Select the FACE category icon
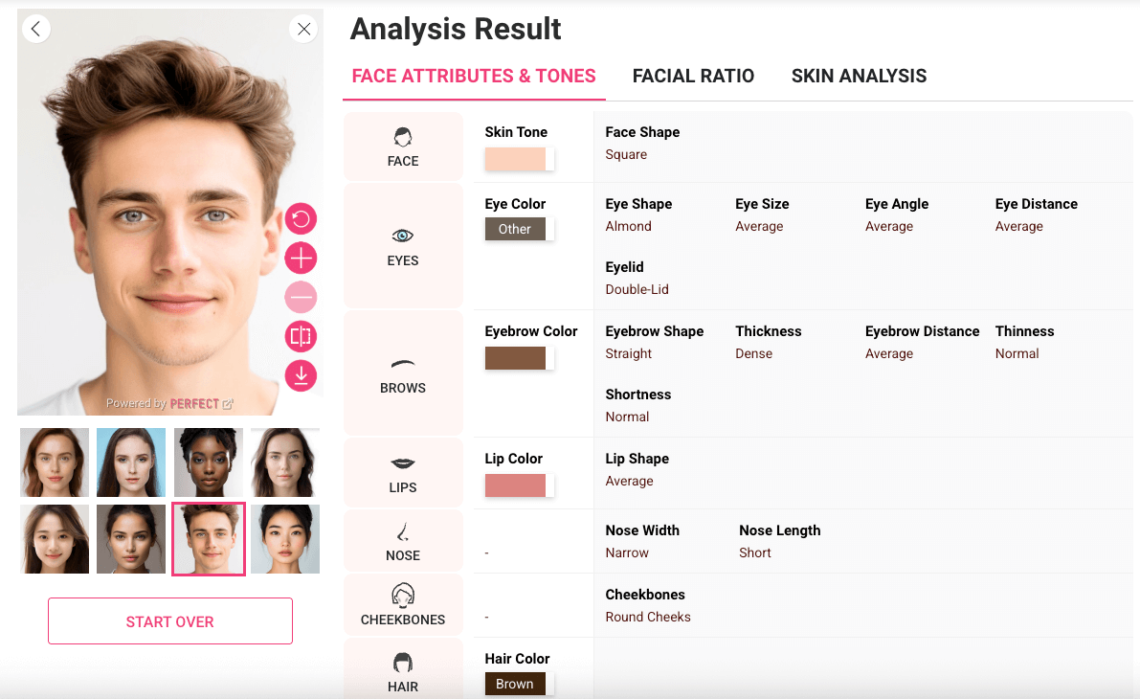1140x699 pixels. (402, 146)
